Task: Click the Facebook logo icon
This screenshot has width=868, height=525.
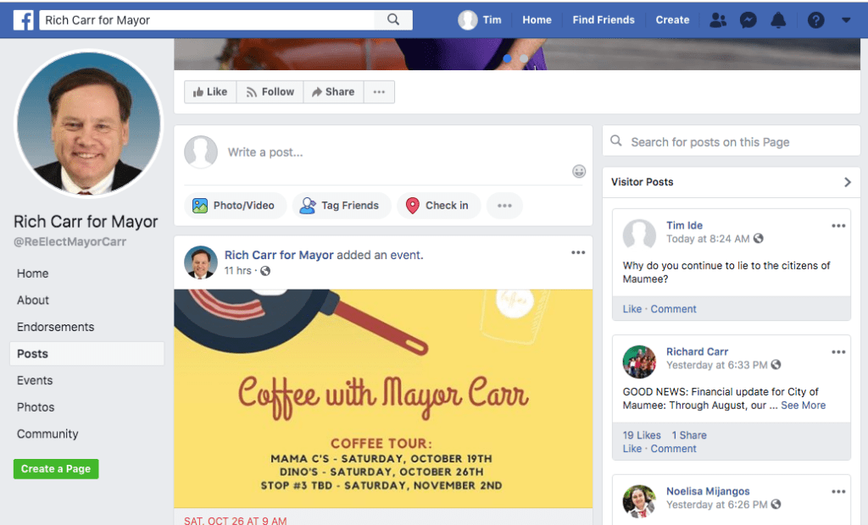Action: pyautogui.click(x=23, y=19)
